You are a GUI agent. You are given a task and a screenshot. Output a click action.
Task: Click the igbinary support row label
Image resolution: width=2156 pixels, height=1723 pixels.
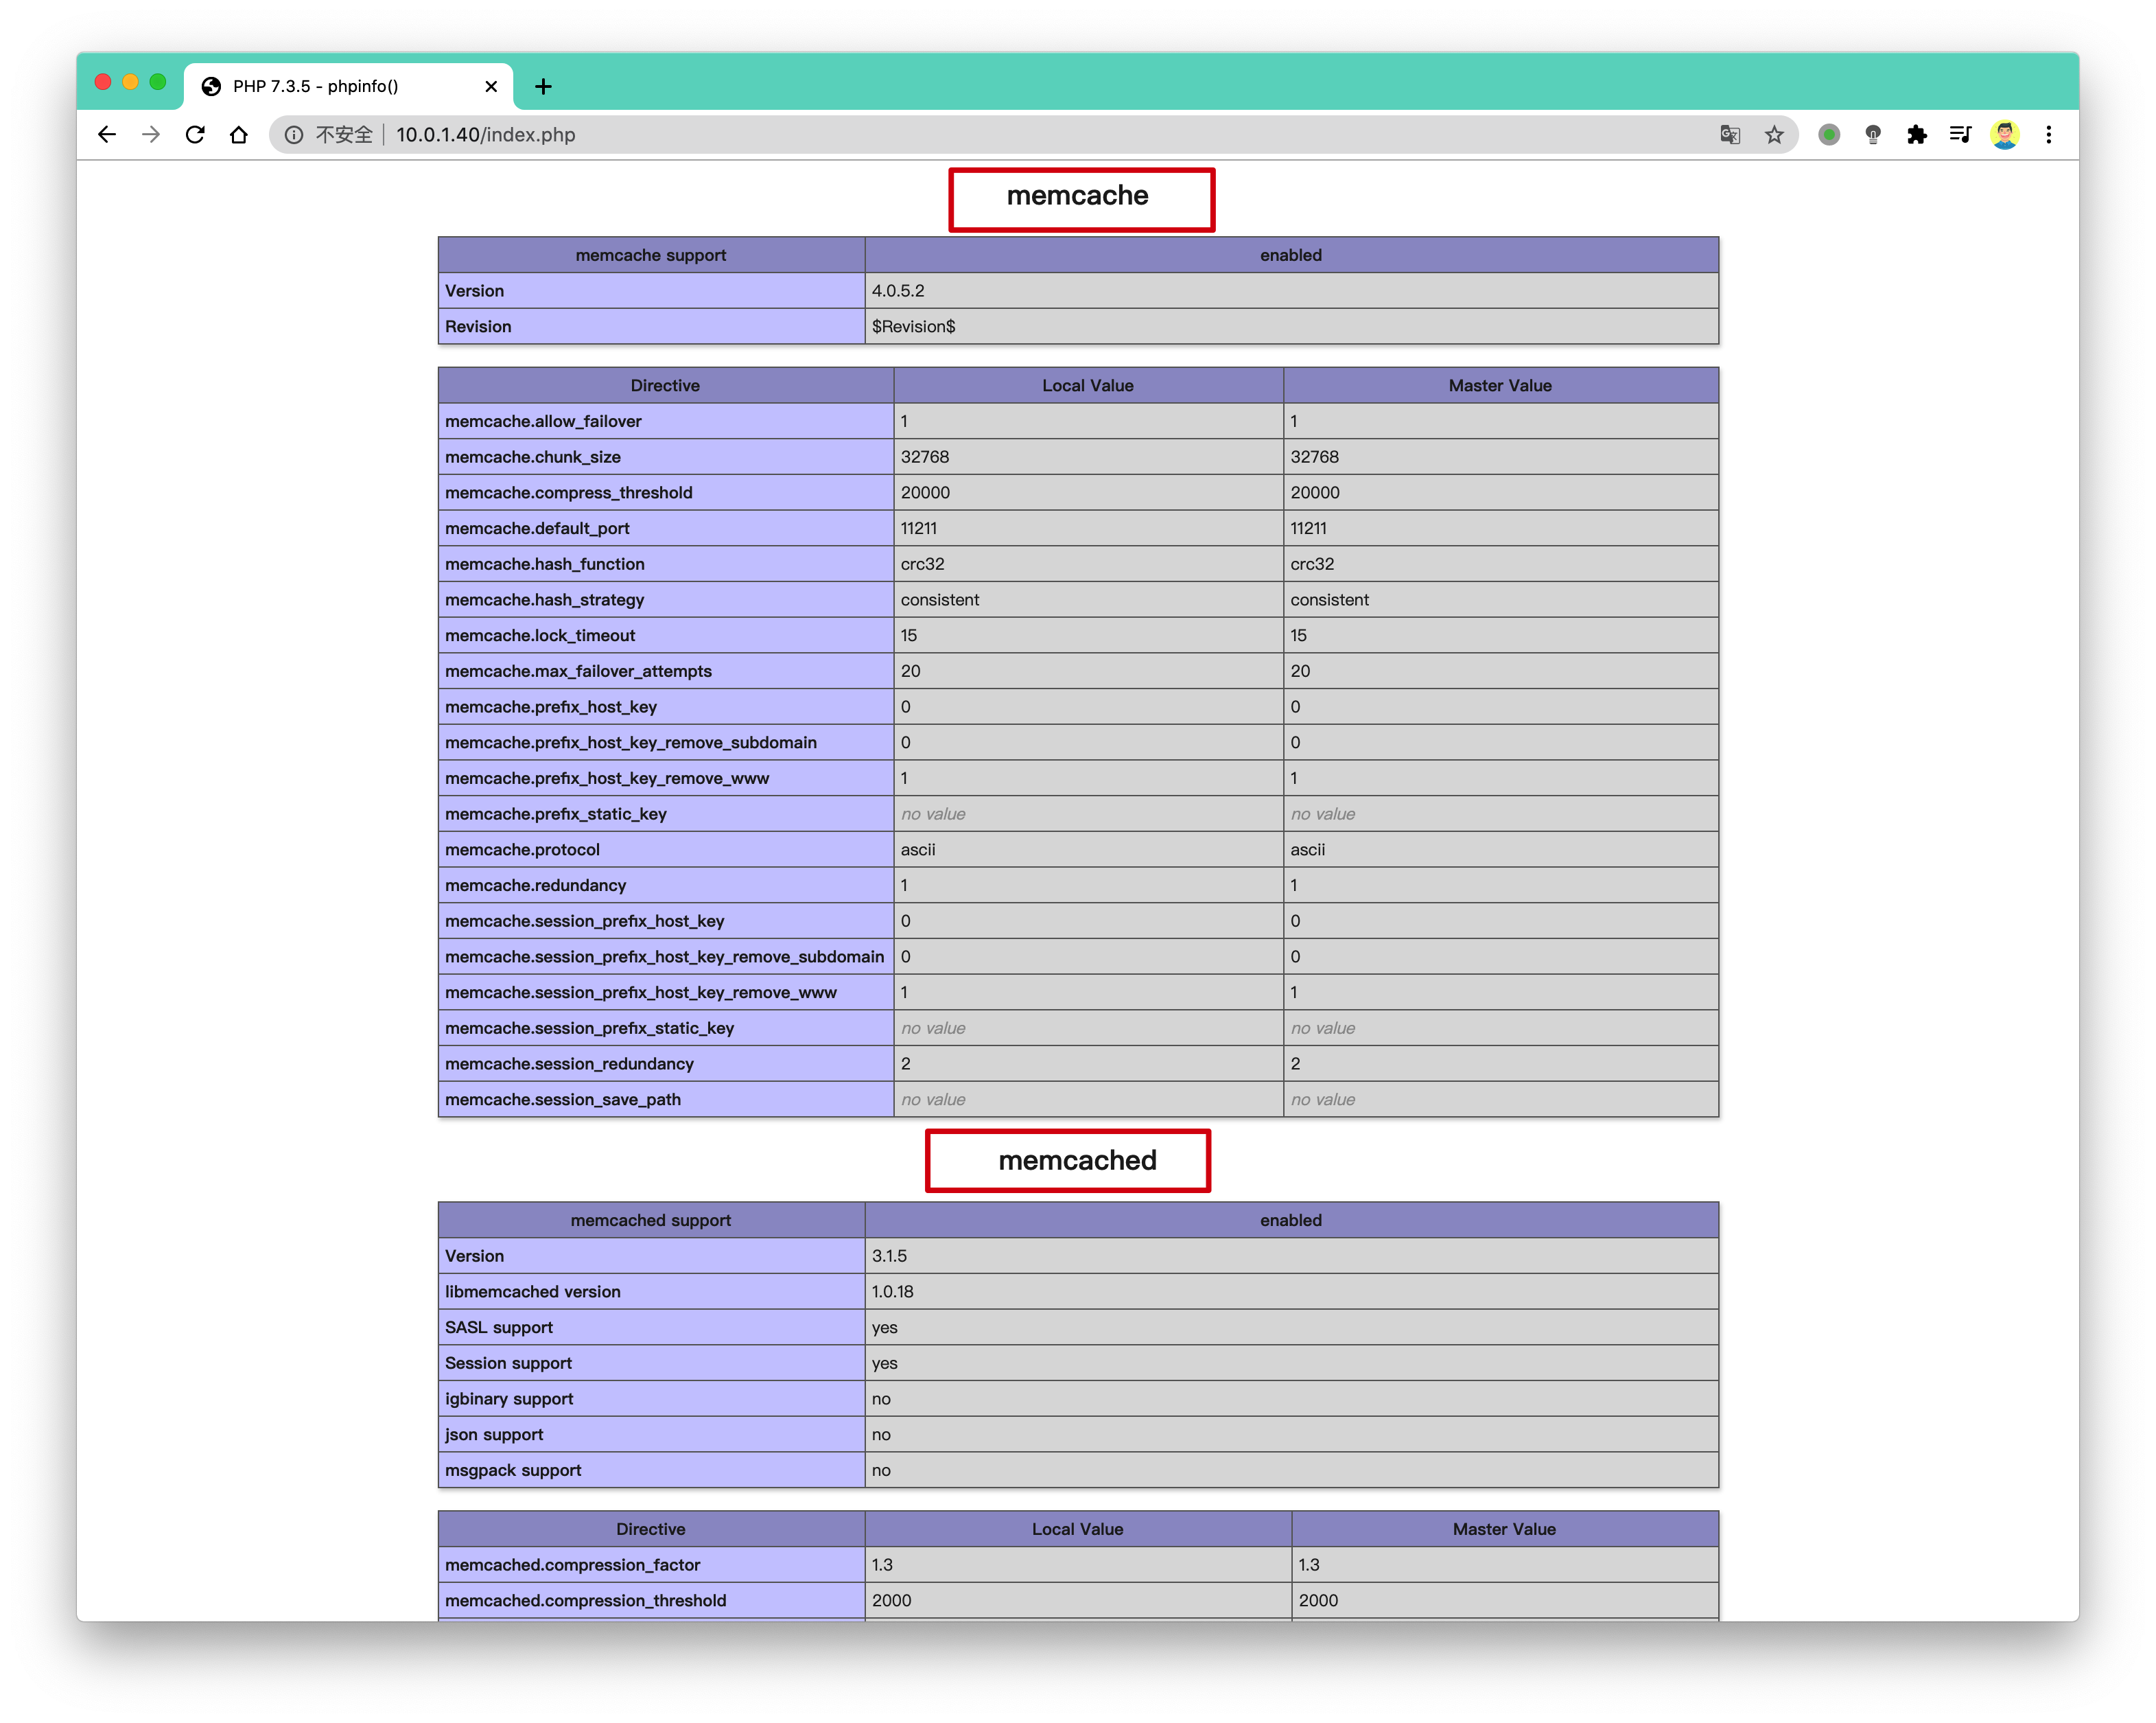click(509, 1399)
